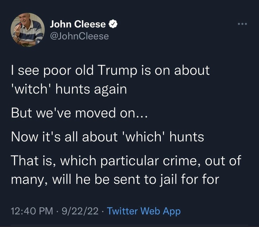The image size is (259, 227).
Task: Click the last line ending "jail for for"
Action: pyautogui.click(x=115, y=178)
